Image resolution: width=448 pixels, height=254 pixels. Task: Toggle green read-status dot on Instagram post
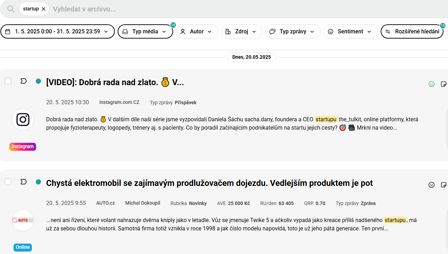(38, 81)
